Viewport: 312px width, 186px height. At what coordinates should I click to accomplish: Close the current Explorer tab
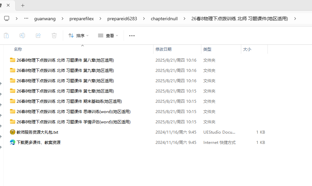8,5
